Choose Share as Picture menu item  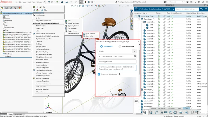coord(90,34)
